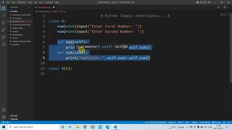This screenshot has width=232, height=130.
Task: Click CRLF line ending status
Action: pos(187,122)
